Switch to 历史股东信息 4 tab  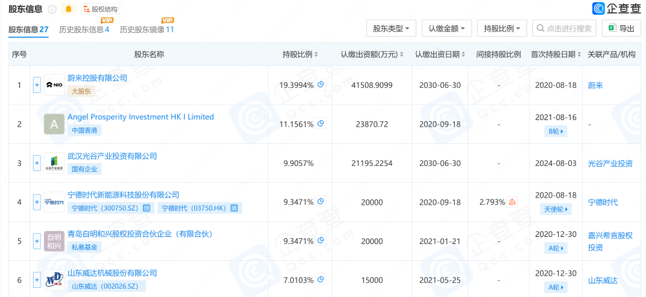84,29
